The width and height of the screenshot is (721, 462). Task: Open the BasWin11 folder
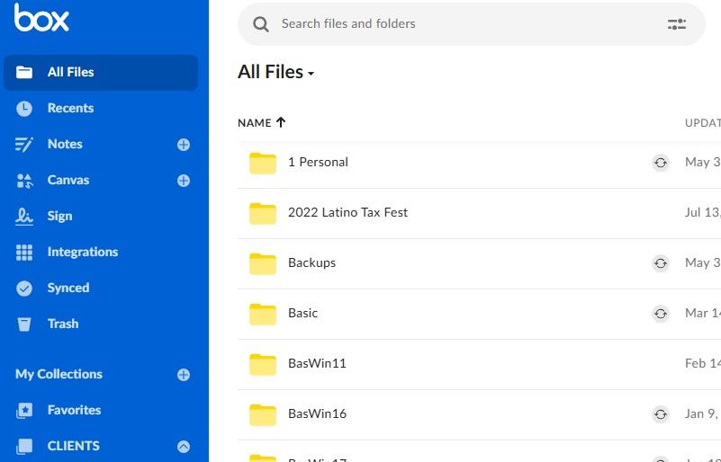(317, 364)
